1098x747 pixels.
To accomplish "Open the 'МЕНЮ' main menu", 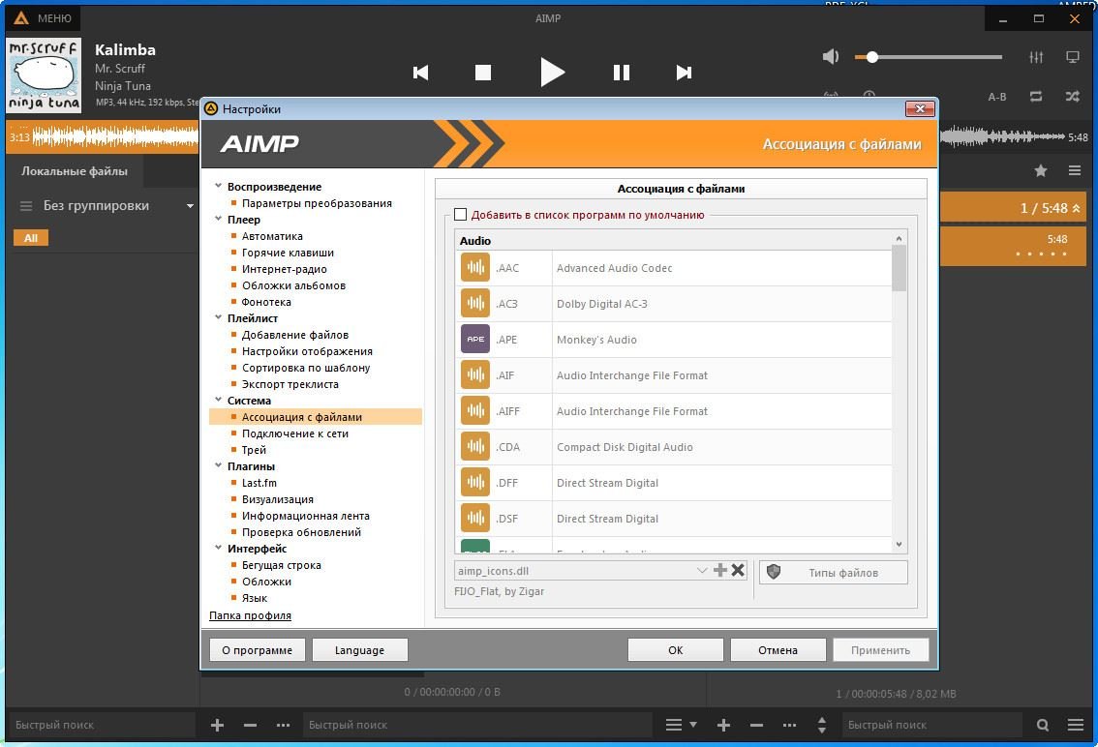I will pyautogui.click(x=43, y=18).
